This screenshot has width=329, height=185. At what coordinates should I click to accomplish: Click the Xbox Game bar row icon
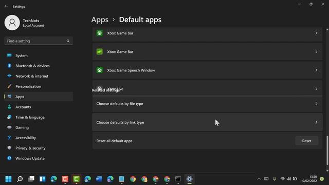click(100, 33)
